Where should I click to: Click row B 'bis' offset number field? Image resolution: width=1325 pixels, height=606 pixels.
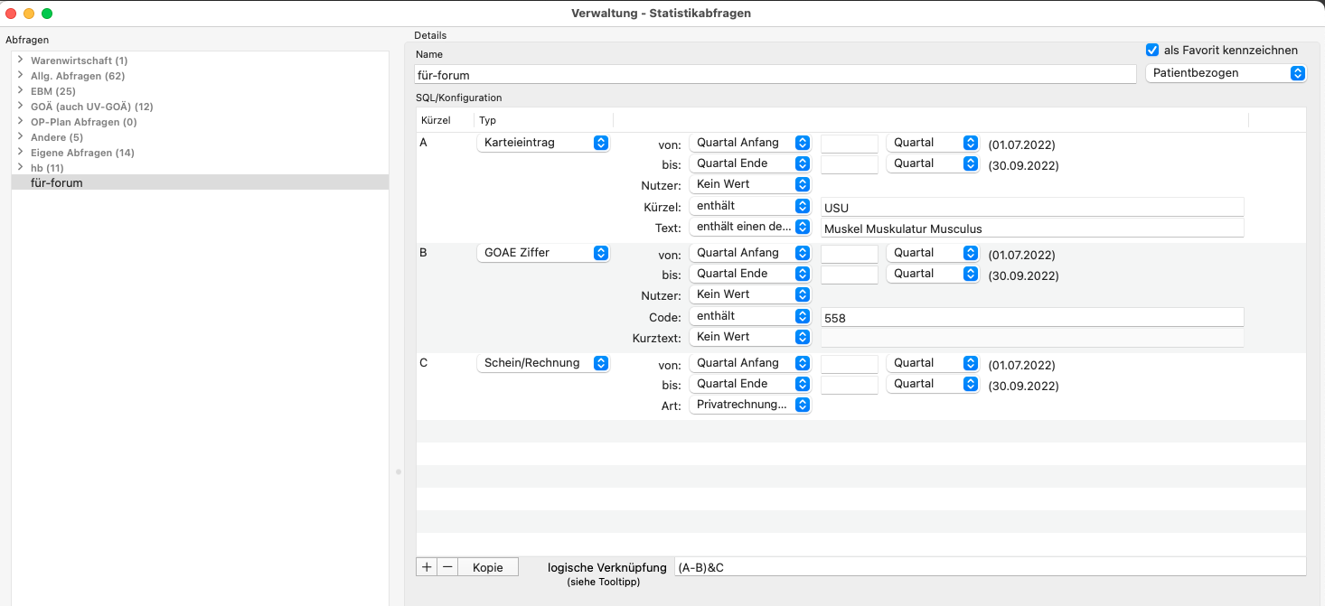pos(850,275)
